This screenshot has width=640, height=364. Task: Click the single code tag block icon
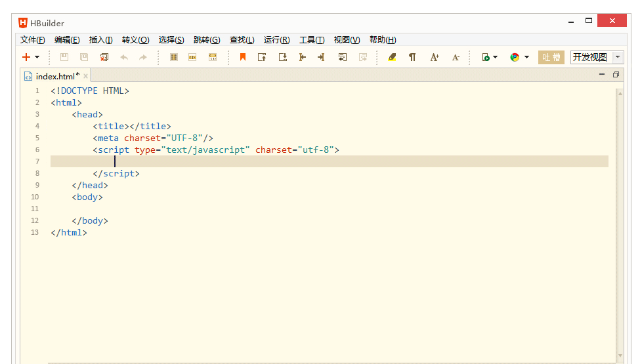[192, 57]
